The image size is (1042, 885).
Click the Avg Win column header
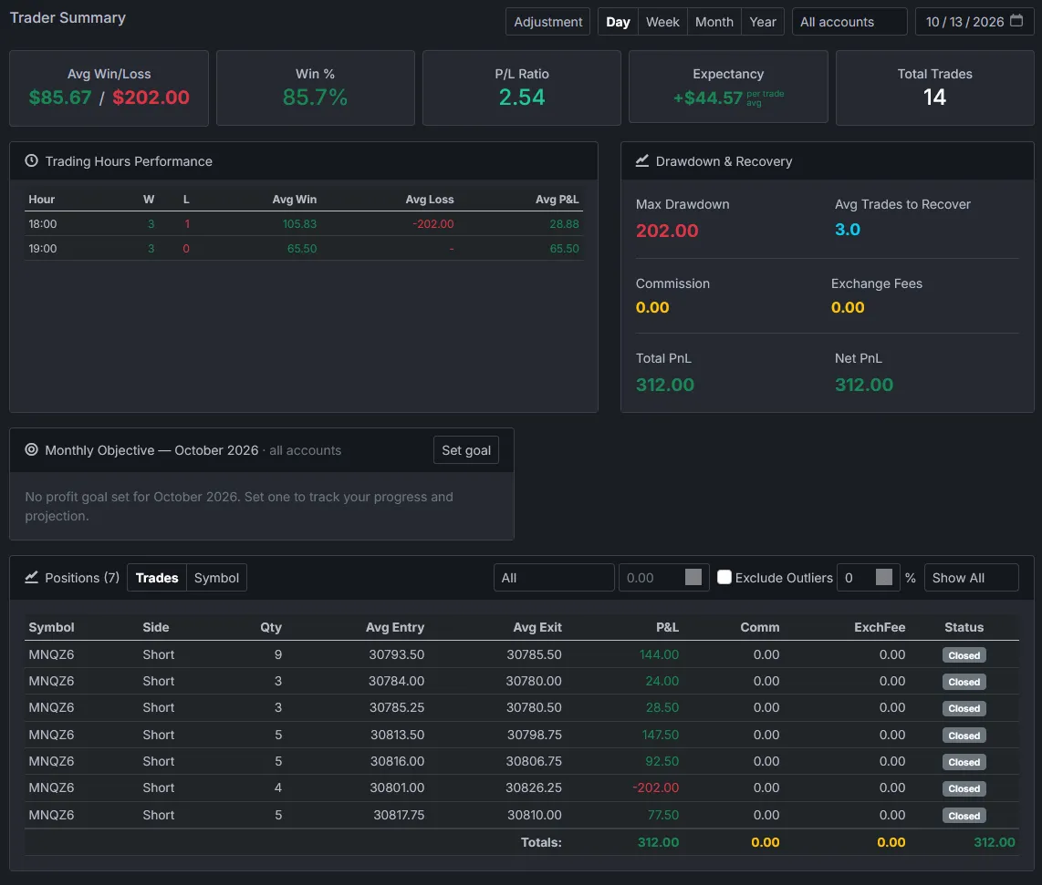(x=295, y=200)
